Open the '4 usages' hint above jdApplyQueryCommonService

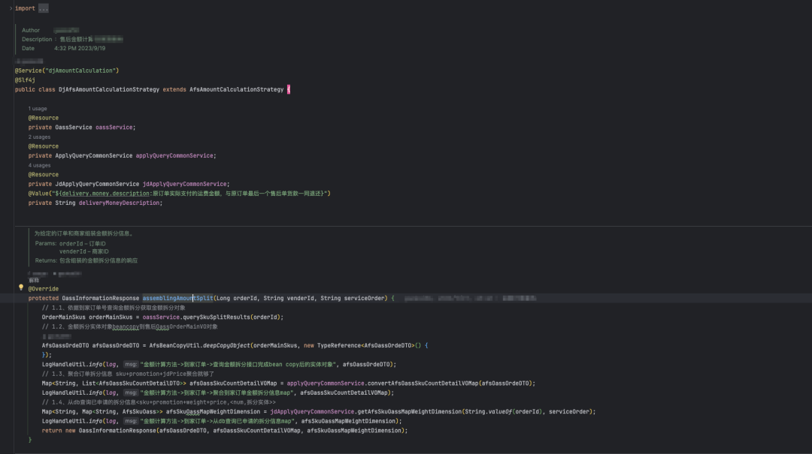39,166
